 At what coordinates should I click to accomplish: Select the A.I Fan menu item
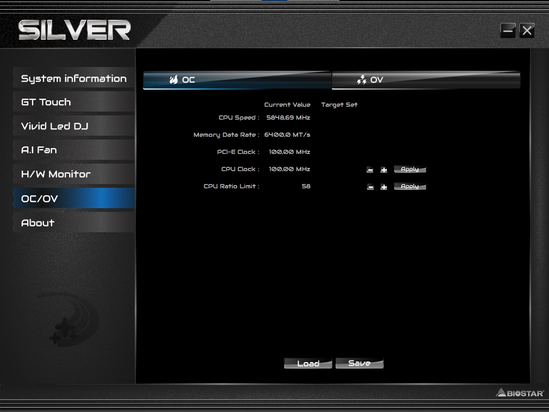[x=74, y=150]
